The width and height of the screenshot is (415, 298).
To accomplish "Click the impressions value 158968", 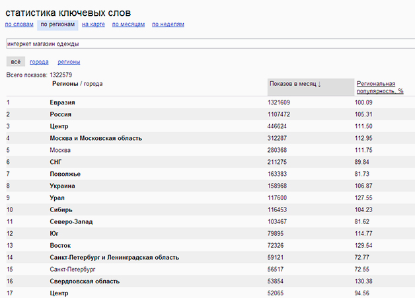I will point(277,186).
